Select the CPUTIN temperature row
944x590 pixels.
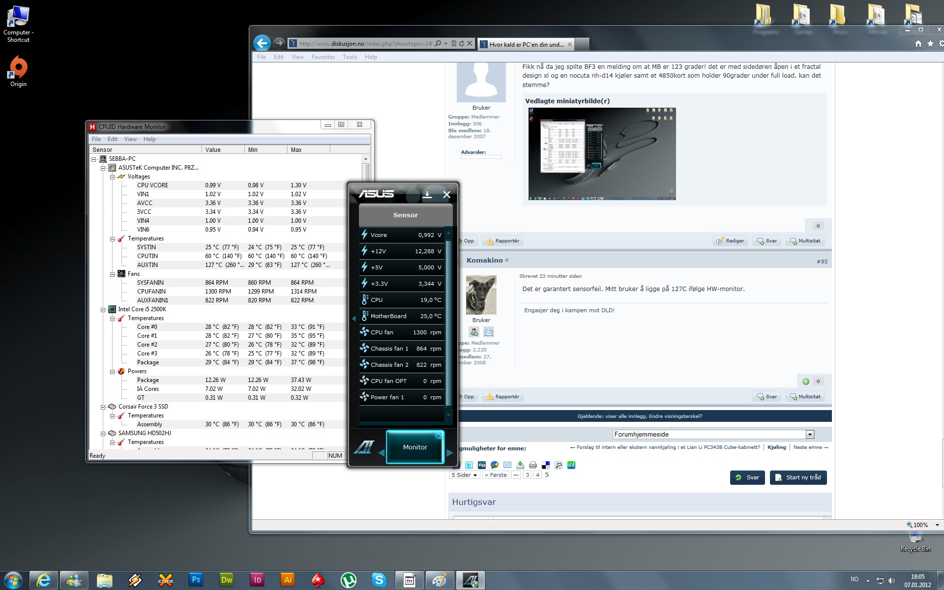click(216, 256)
